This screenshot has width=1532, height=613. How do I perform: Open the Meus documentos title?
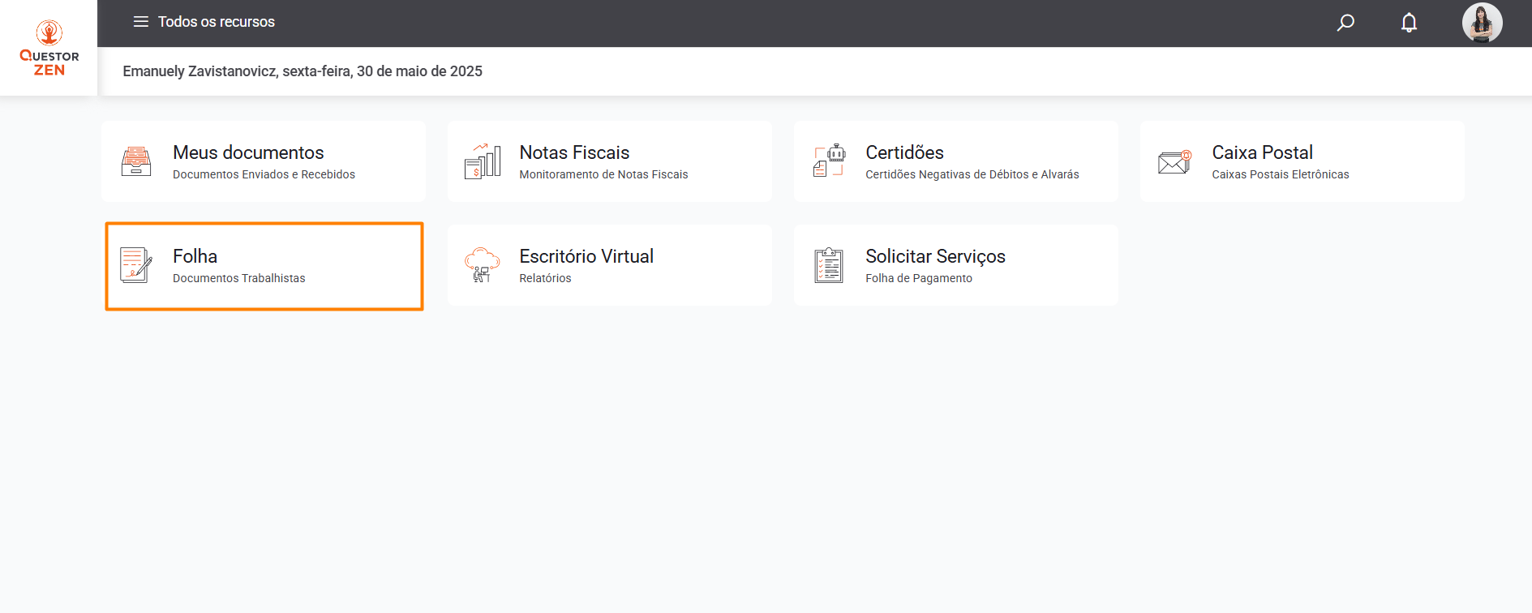click(248, 152)
